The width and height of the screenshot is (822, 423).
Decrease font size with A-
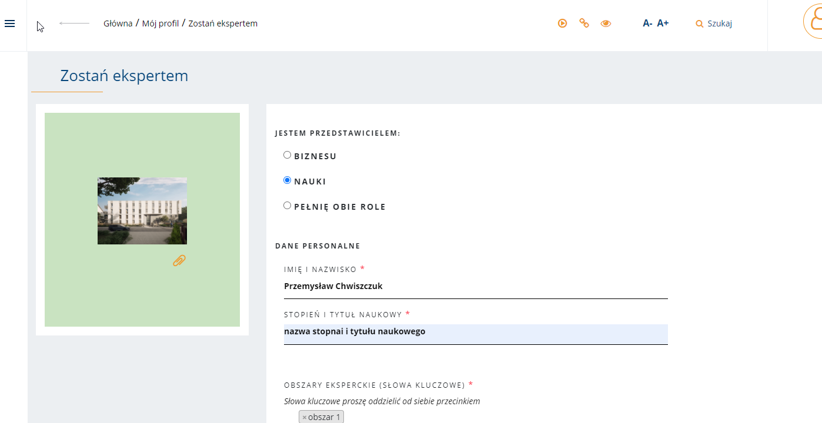tap(647, 23)
